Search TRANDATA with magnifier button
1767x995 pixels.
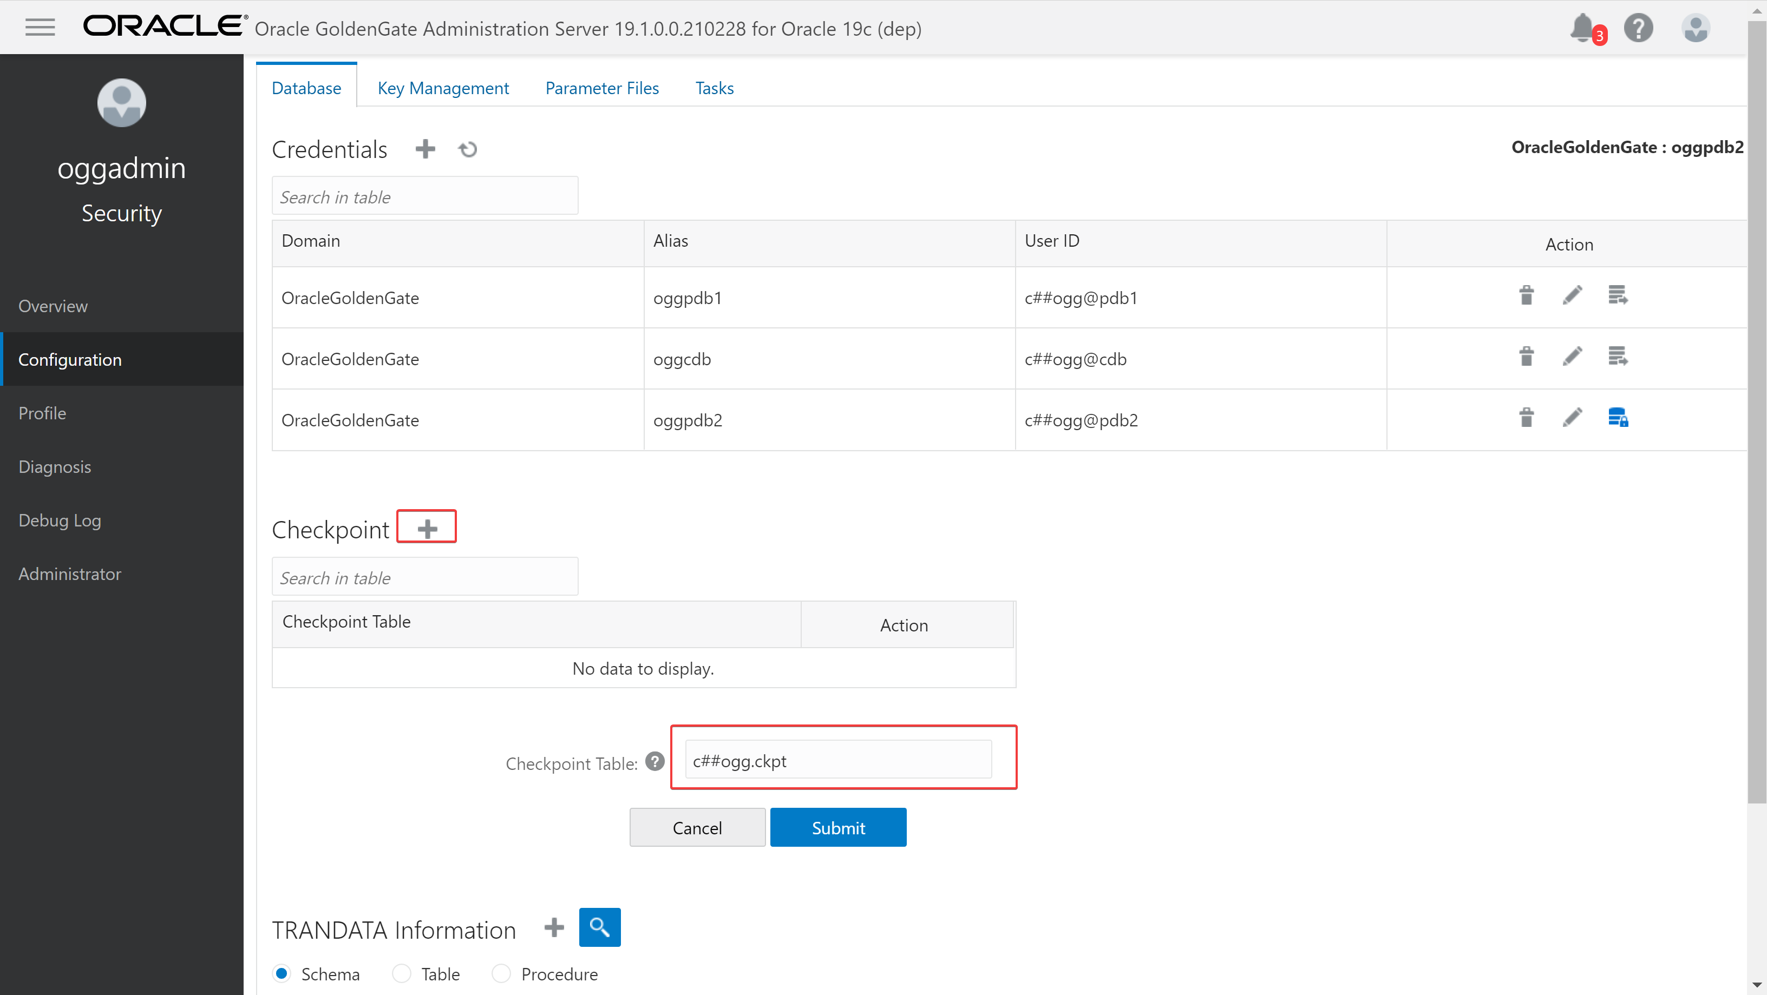coord(599,927)
